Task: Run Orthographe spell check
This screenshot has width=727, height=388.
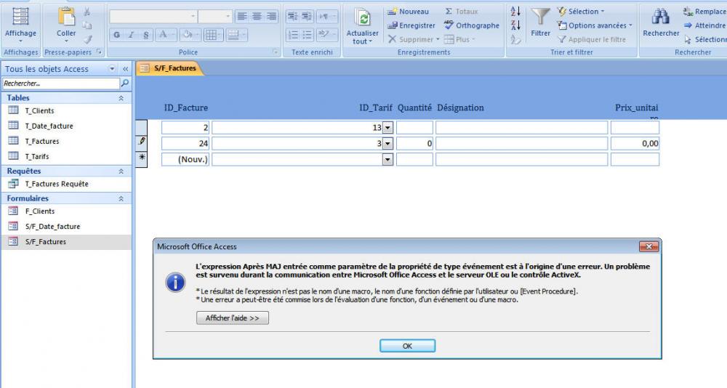Action: point(472,25)
